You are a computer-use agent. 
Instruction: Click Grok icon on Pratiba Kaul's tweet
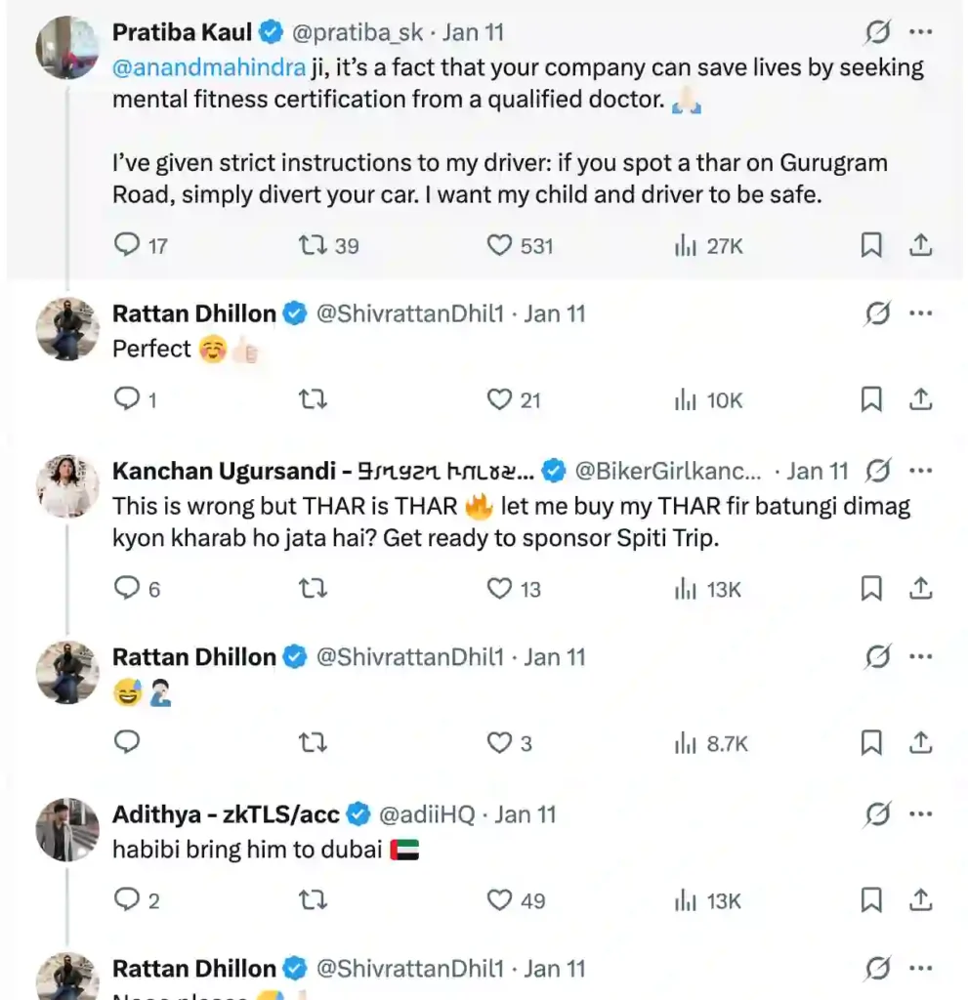click(877, 32)
